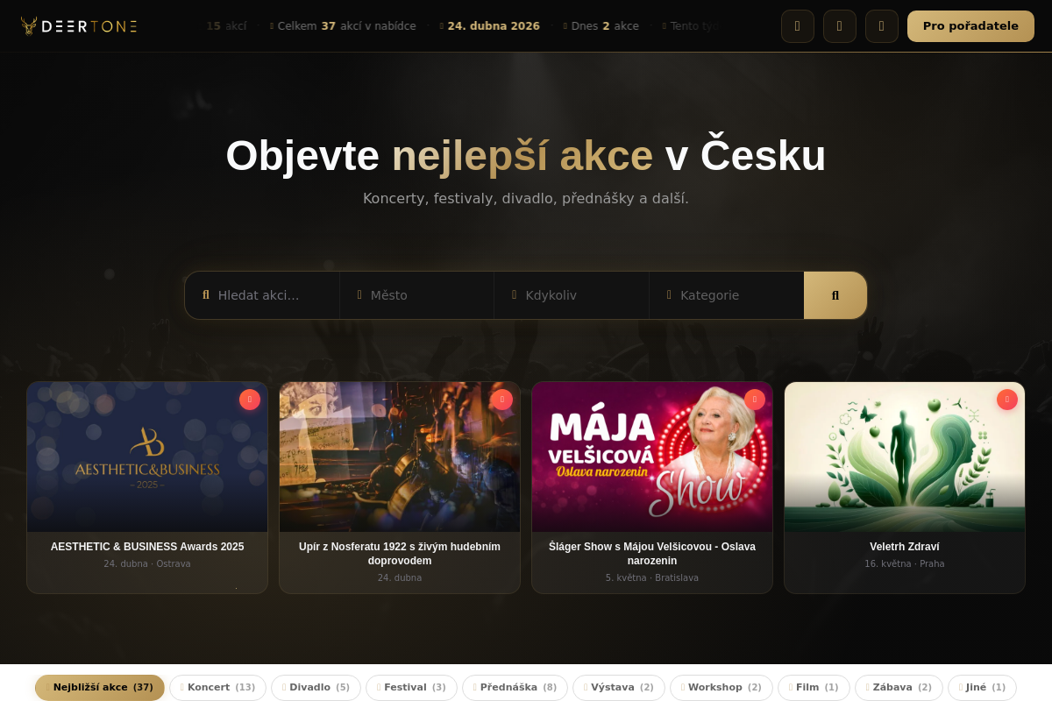Click the icon button nearest Pro pořadatele
Viewport: 1052px width, 701px height.
[x=882, y=26]
